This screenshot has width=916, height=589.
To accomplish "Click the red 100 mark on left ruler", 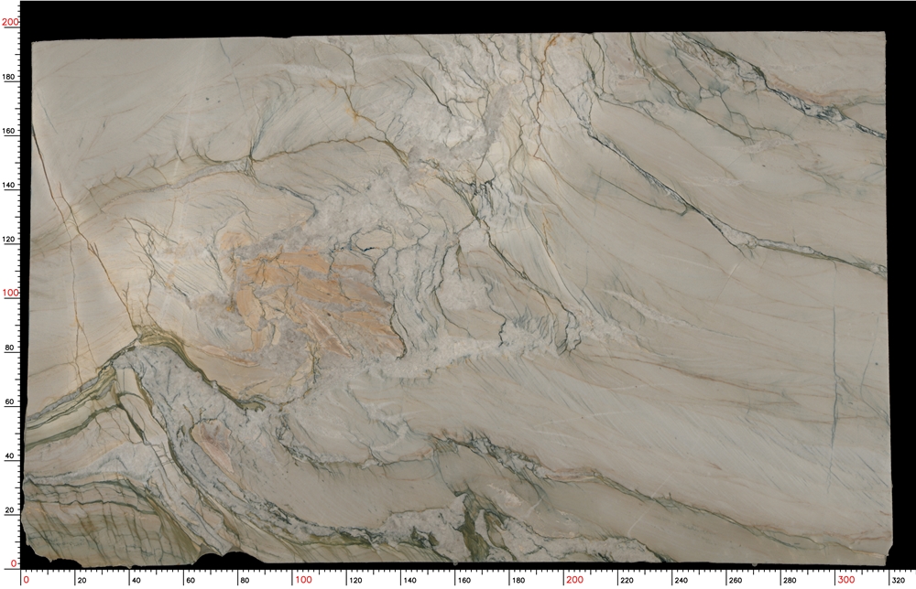I will (10, 294).
